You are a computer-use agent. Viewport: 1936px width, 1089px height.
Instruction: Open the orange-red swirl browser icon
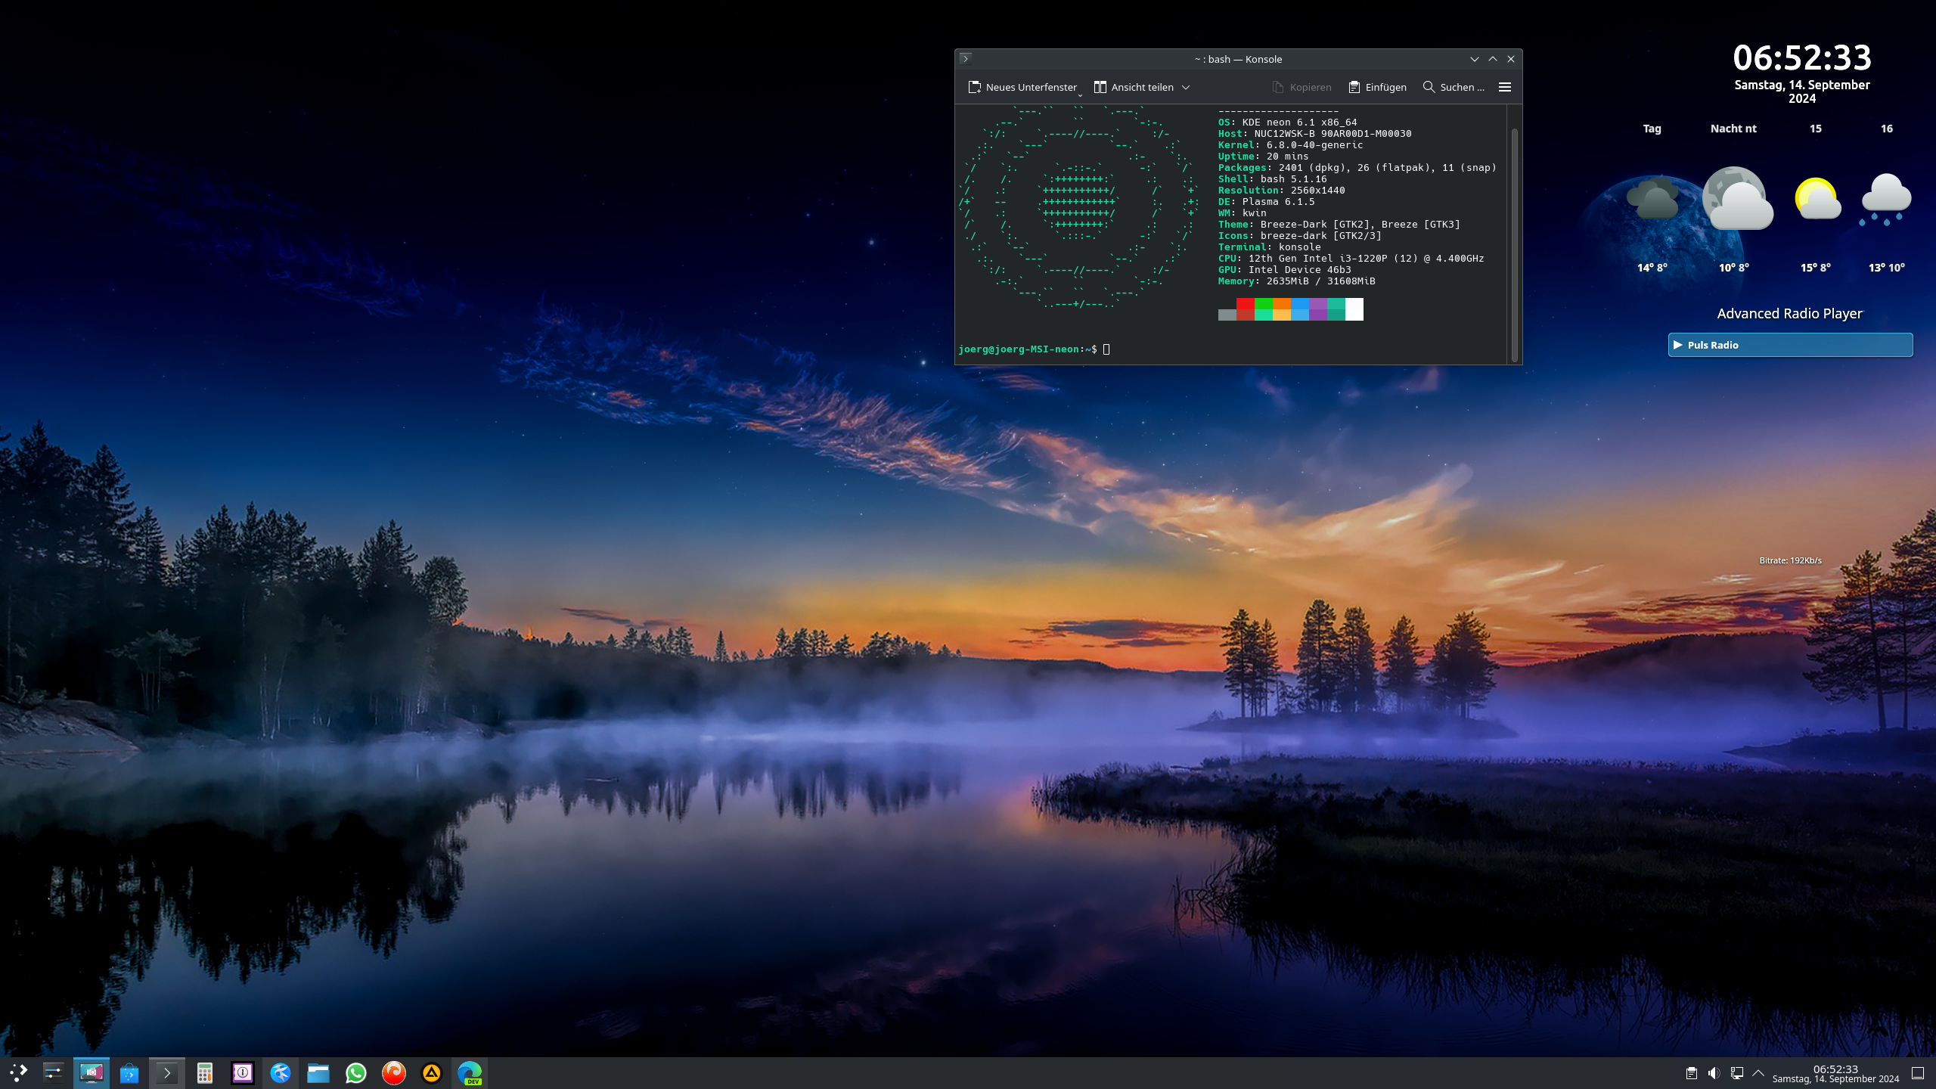[x=394, y=1072]
